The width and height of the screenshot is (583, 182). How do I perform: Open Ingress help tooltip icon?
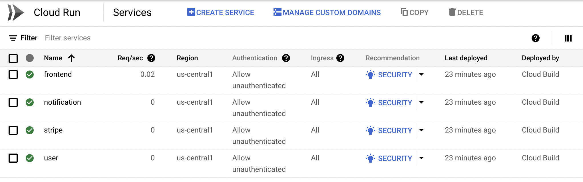click(340, 58)
